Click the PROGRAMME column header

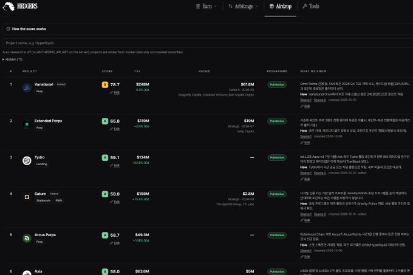(x=277, y=71)
